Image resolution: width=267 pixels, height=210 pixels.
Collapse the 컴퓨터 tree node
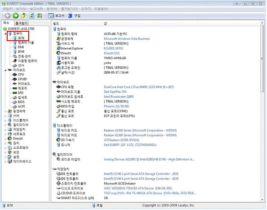click(5, 34)
